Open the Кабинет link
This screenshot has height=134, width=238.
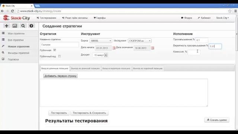(x=204, y=18)
